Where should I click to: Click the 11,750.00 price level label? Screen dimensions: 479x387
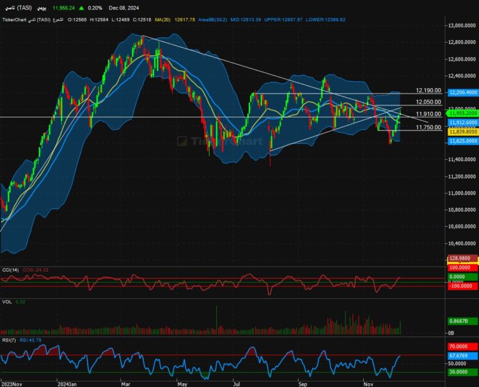[428, 127]
